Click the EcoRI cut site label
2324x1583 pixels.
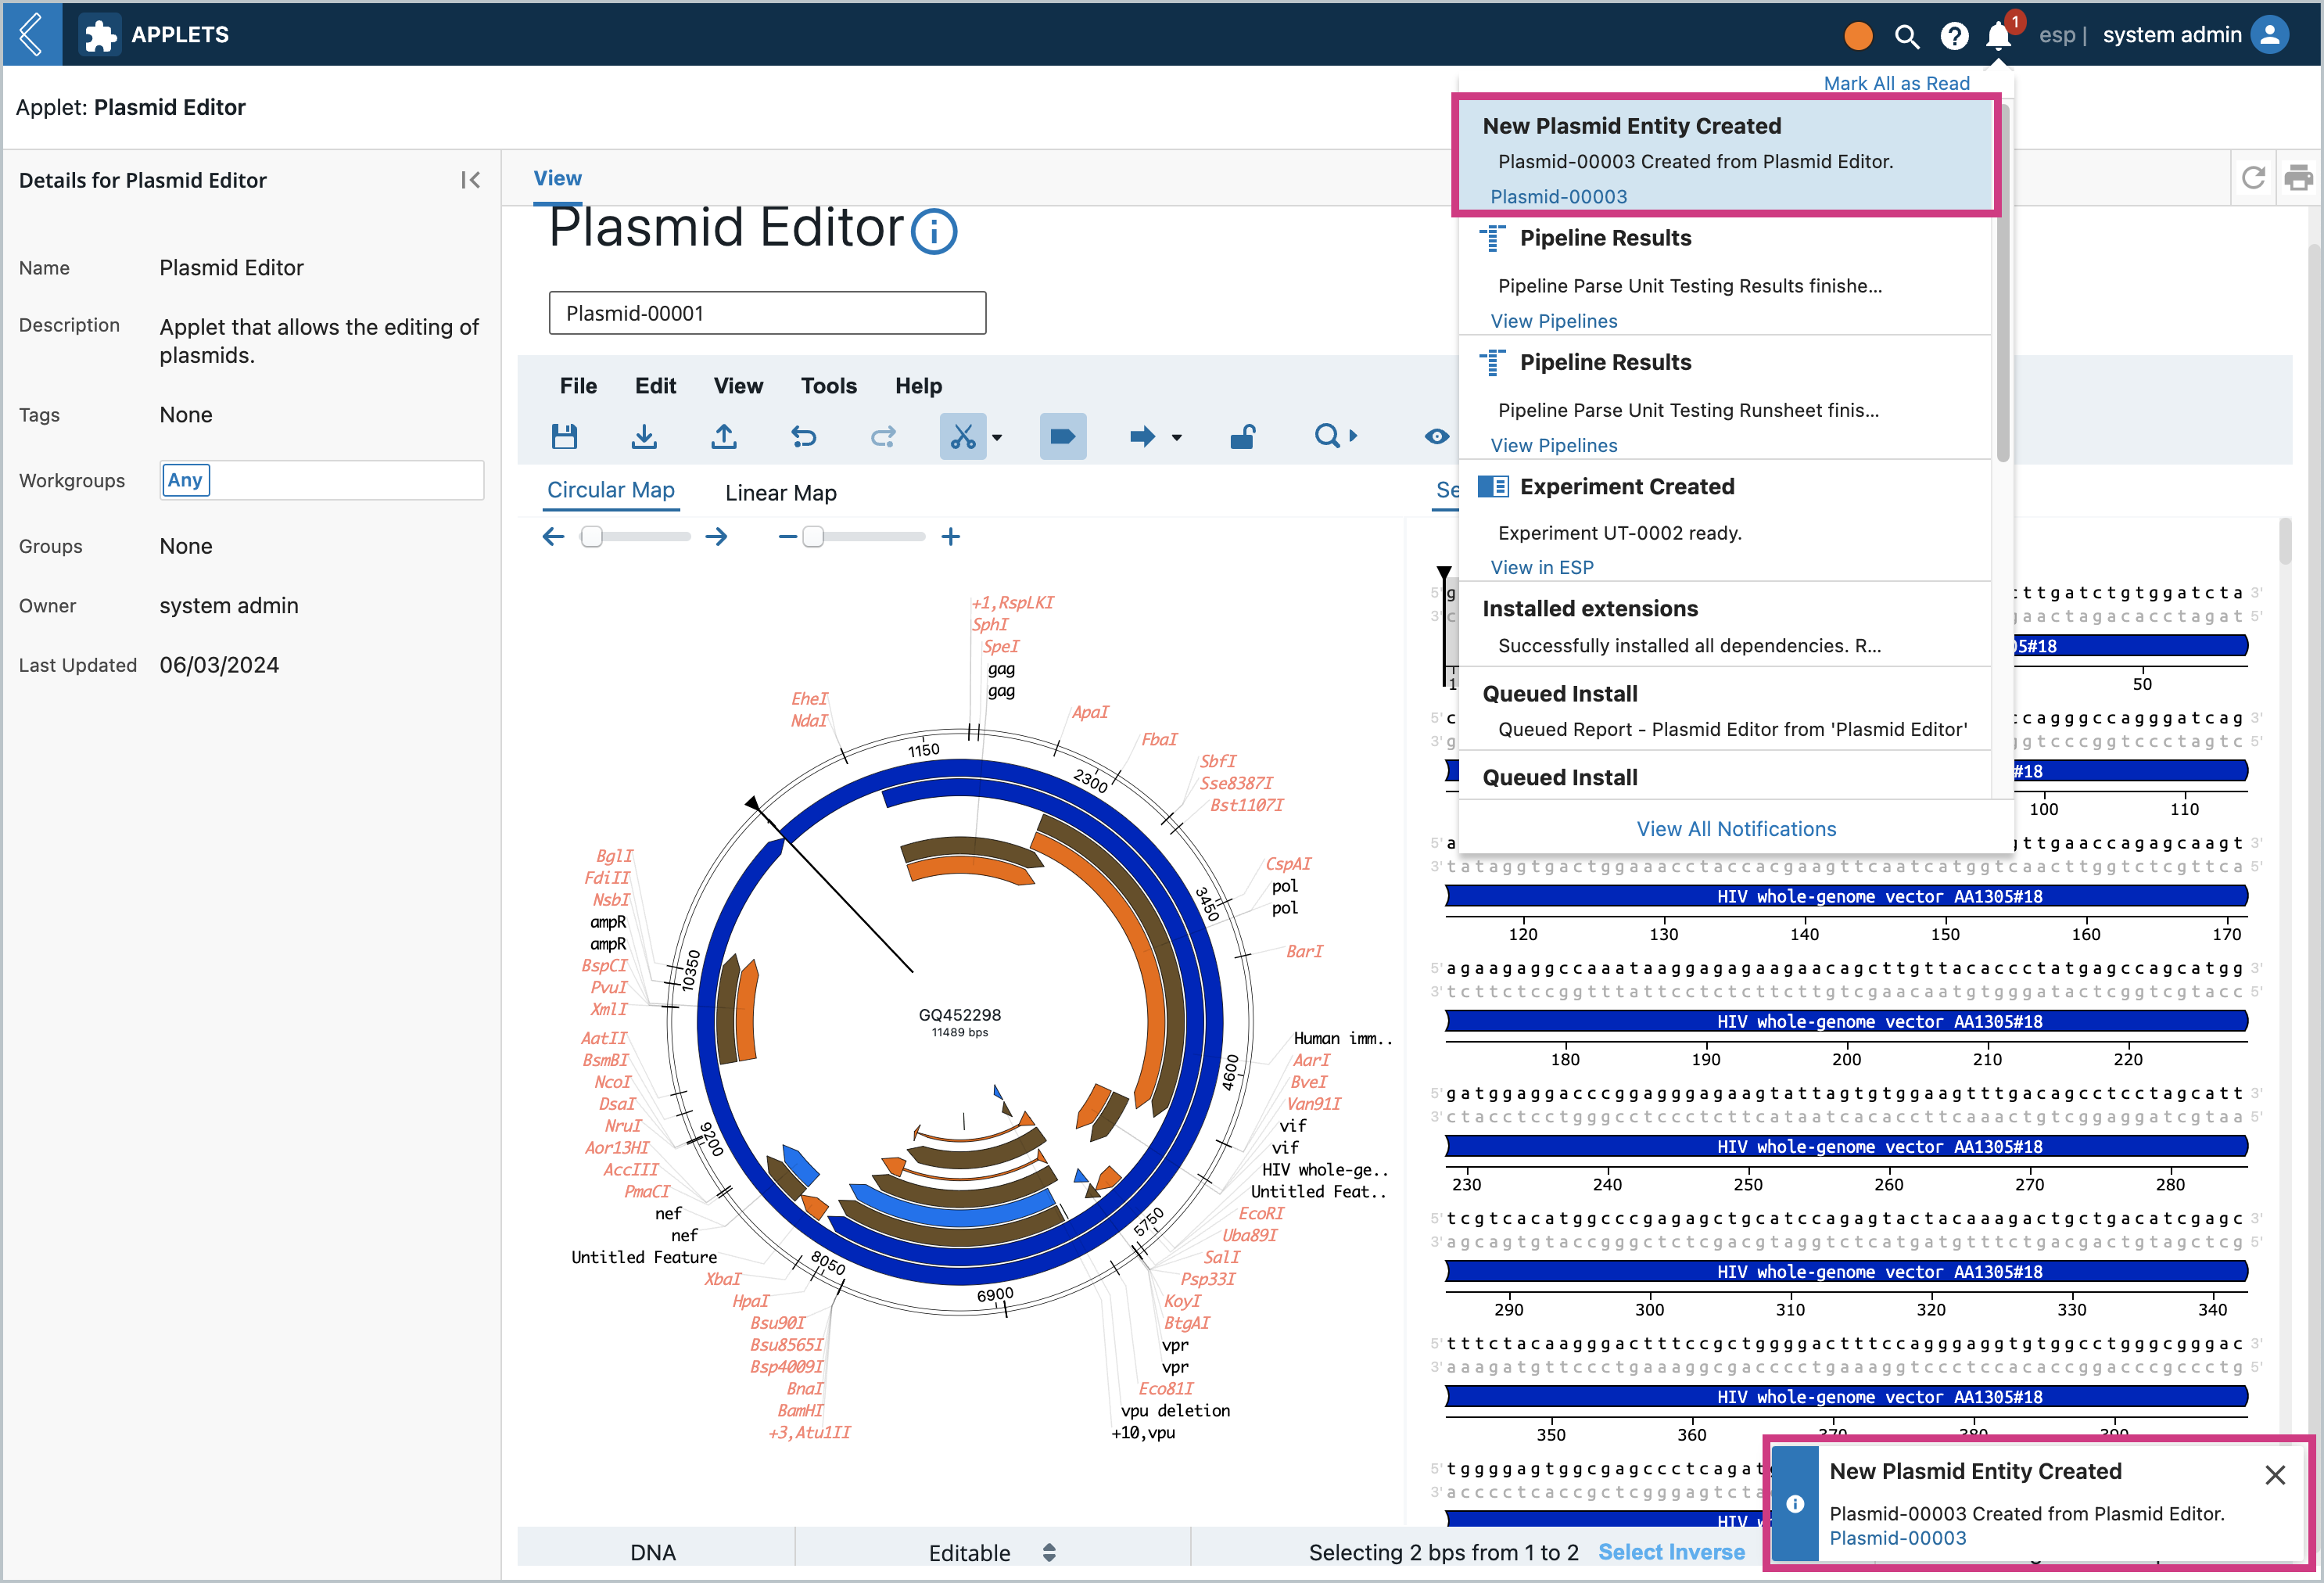tap(1261, 1213)
